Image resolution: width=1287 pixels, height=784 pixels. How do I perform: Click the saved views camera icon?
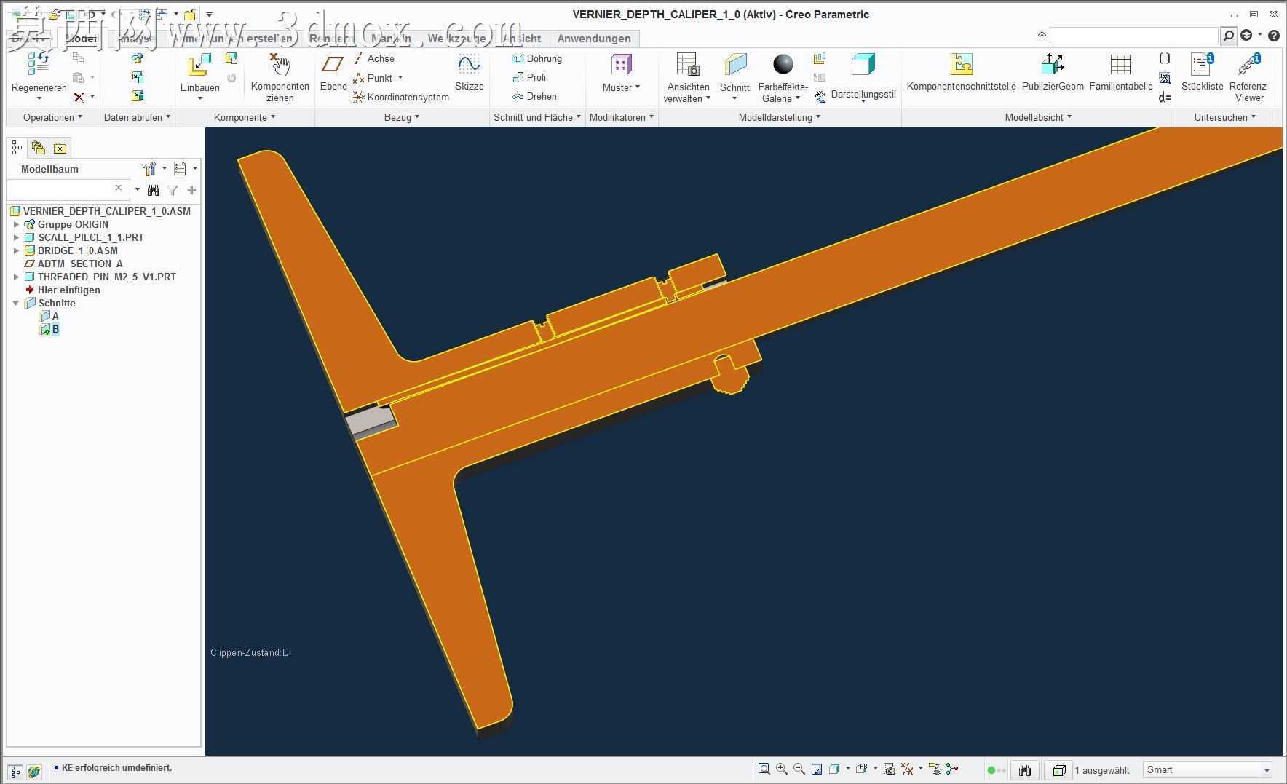coord(889,769)
